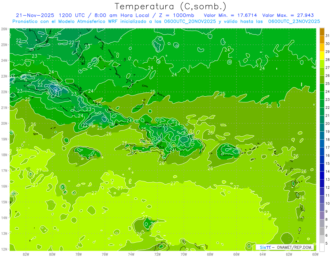Click the 64W longitude axis label
This screenshot has width=335, height=258.
tap(262, 254)
